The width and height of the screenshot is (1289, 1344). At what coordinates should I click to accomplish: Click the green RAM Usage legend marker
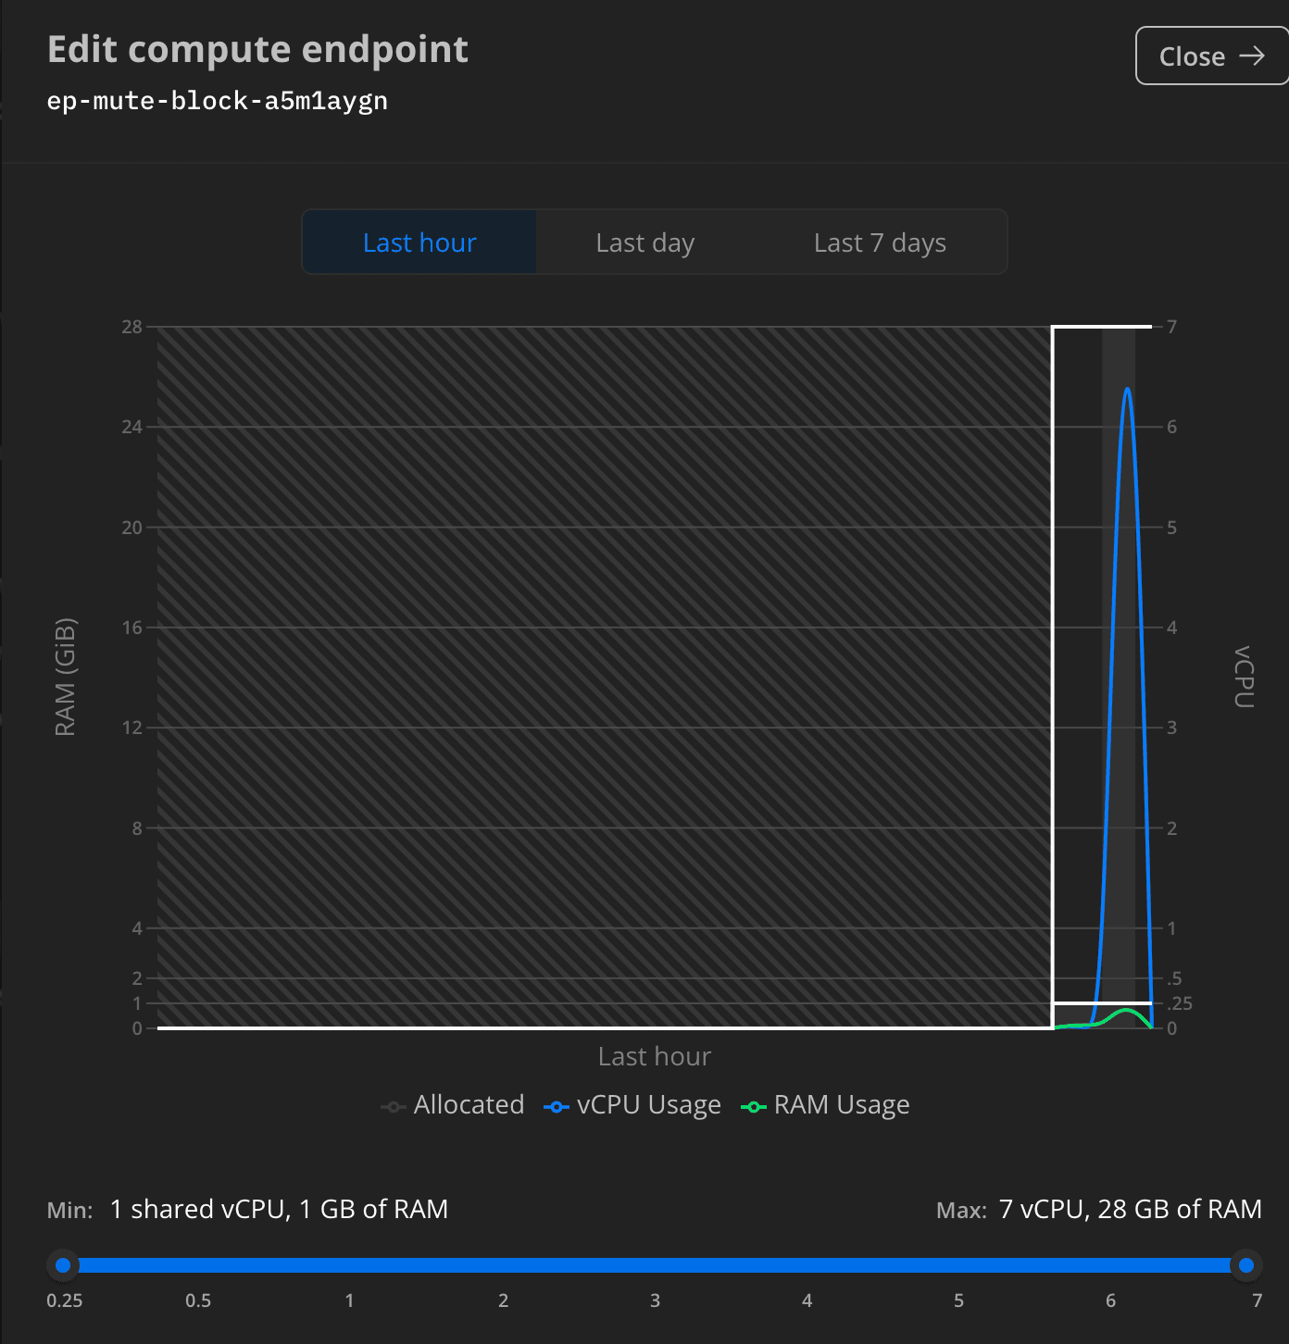[x=754, y=1107]
